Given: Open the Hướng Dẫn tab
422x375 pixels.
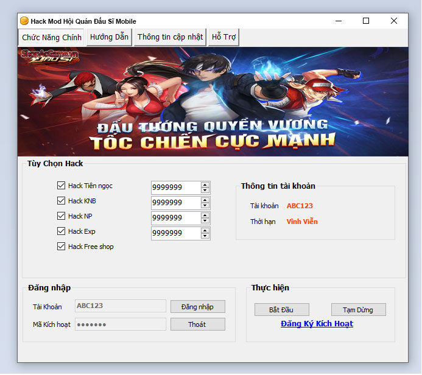Looking at the screenshot, I should pos(109,37).
